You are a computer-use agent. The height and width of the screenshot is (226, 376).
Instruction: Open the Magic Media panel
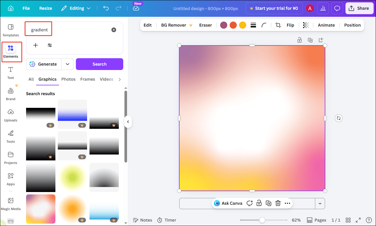click(11, 204)
